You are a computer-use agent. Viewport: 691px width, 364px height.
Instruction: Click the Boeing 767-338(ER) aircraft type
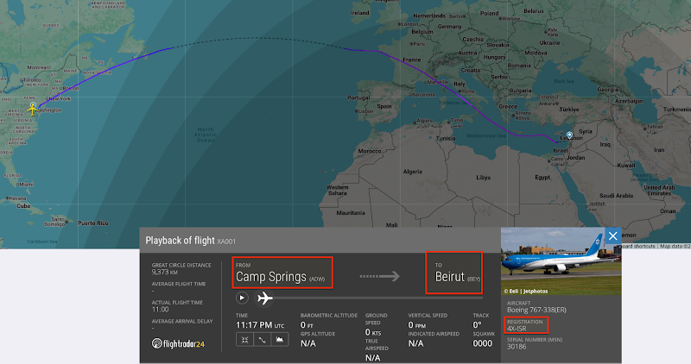[x=537, y=312]
